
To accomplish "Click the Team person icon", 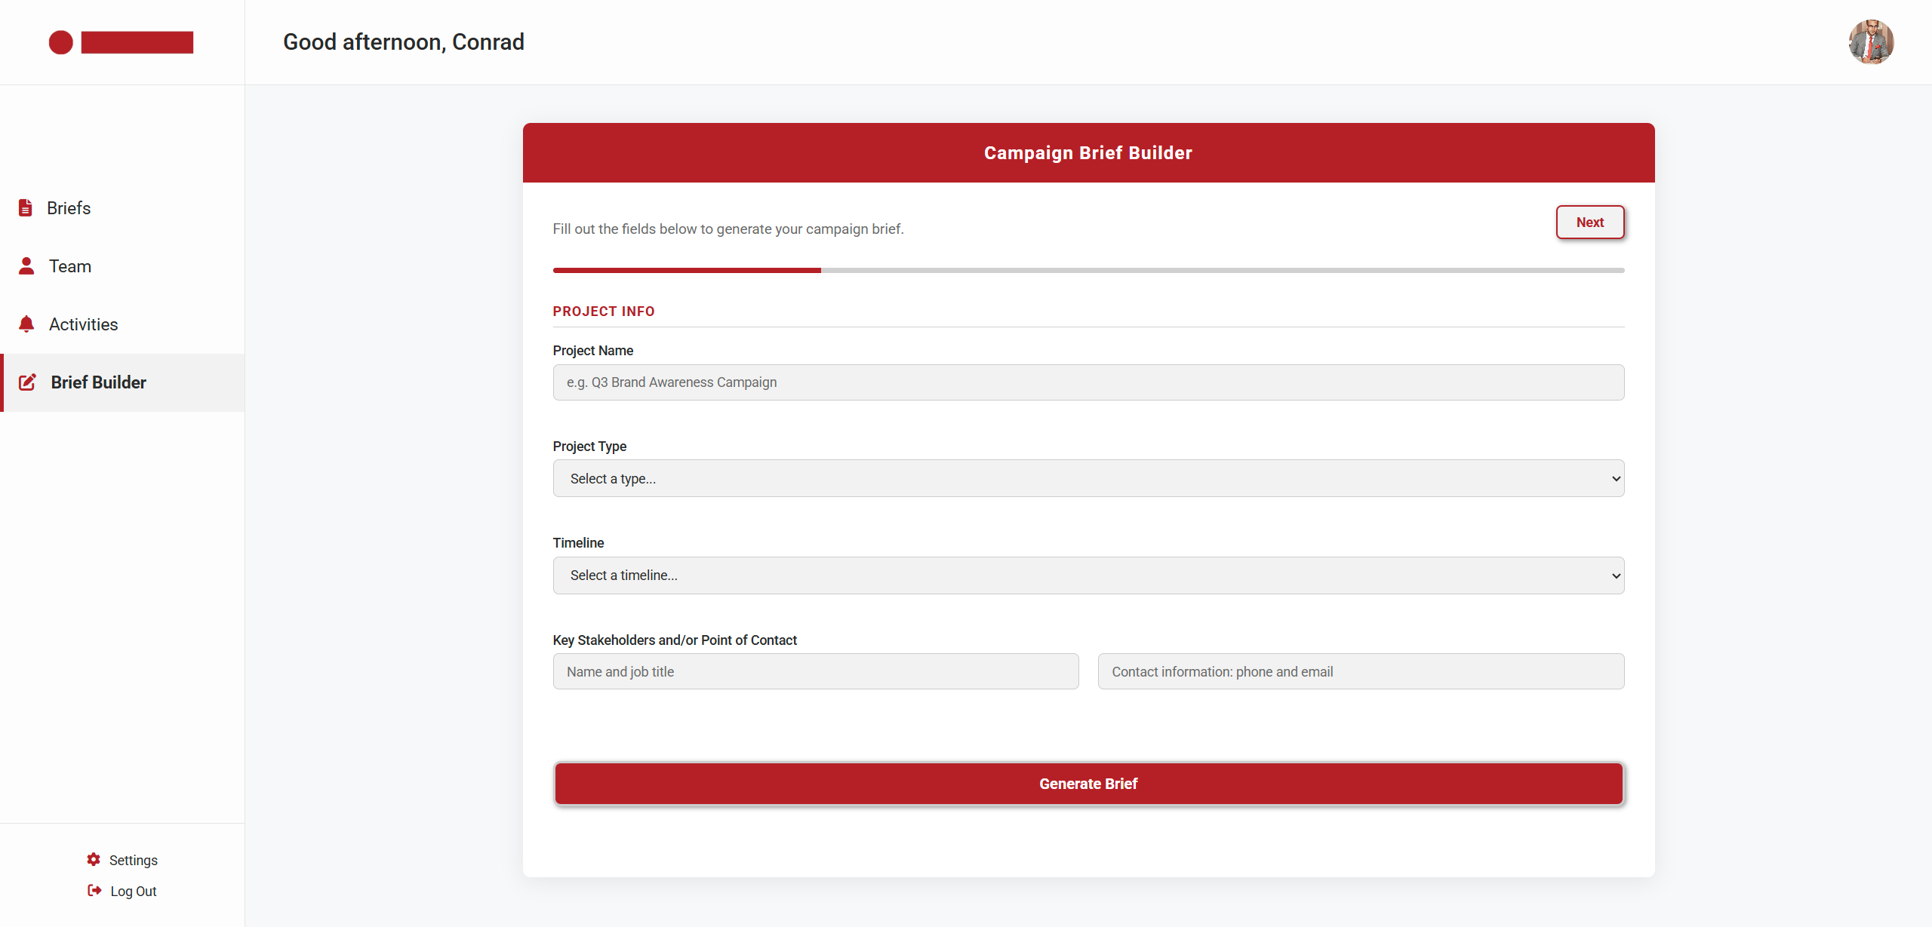I will pos(26,266).
